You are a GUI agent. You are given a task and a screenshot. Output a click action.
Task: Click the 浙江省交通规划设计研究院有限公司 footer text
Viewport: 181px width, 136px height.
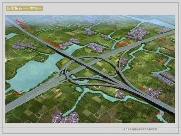coord(140,130)
